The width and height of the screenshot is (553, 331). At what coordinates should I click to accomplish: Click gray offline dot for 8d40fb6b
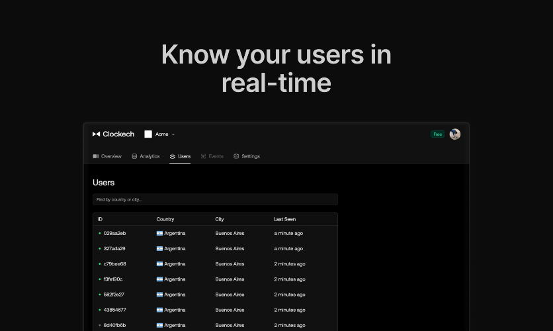click(99, 325)
